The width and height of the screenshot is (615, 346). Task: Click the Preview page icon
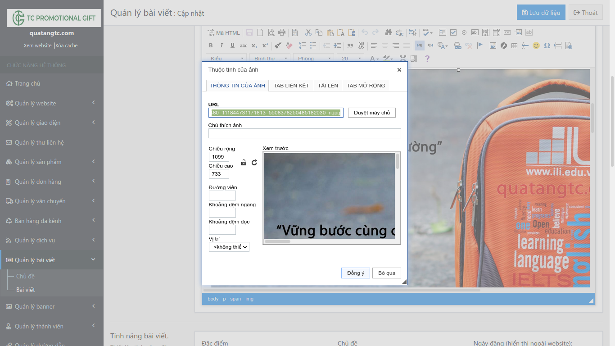[271, 32]
